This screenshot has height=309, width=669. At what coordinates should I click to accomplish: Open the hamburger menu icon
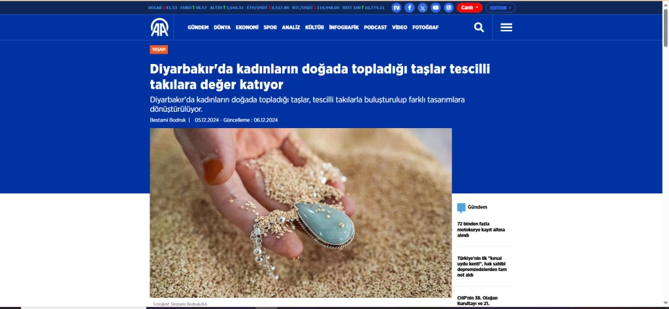coord(506,27)
